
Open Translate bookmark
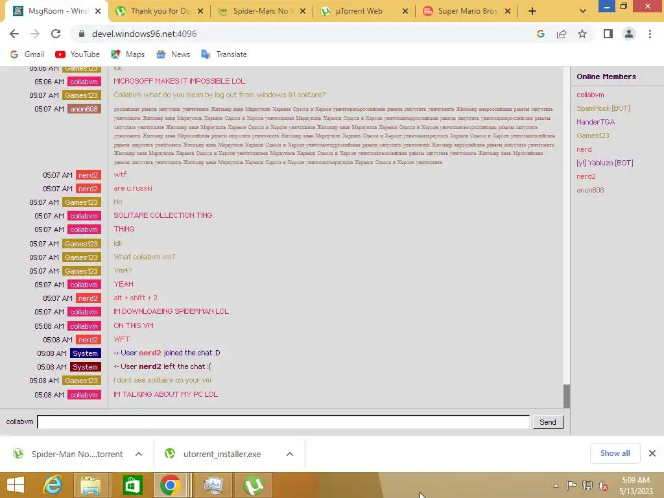point(224,54)
